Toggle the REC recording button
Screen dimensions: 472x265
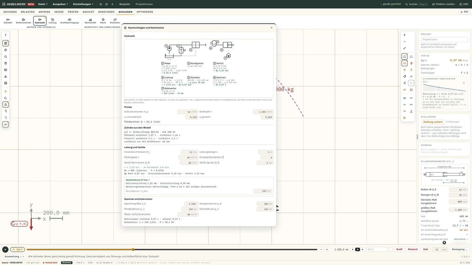(x=465, y=12)
